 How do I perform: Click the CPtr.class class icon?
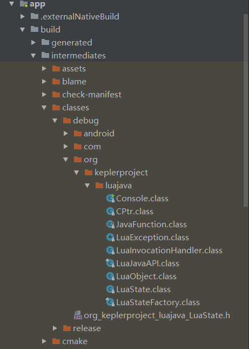[x=110, y=211]
